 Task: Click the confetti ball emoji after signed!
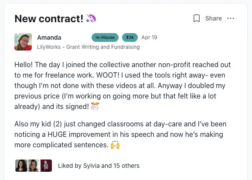pos(95,106)
